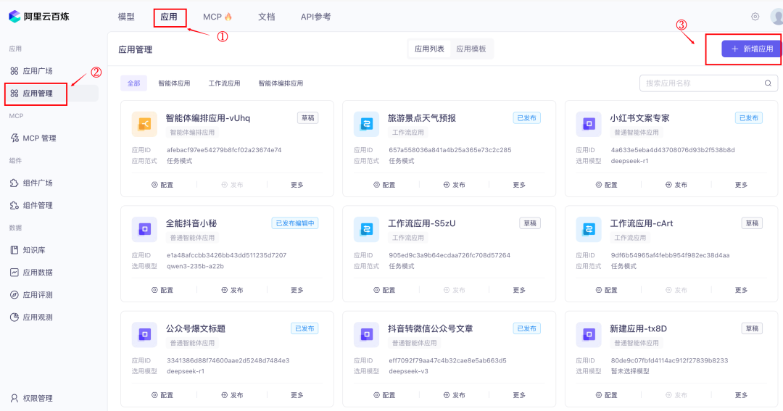Open the MCP top navigation tab

(217, 17)
